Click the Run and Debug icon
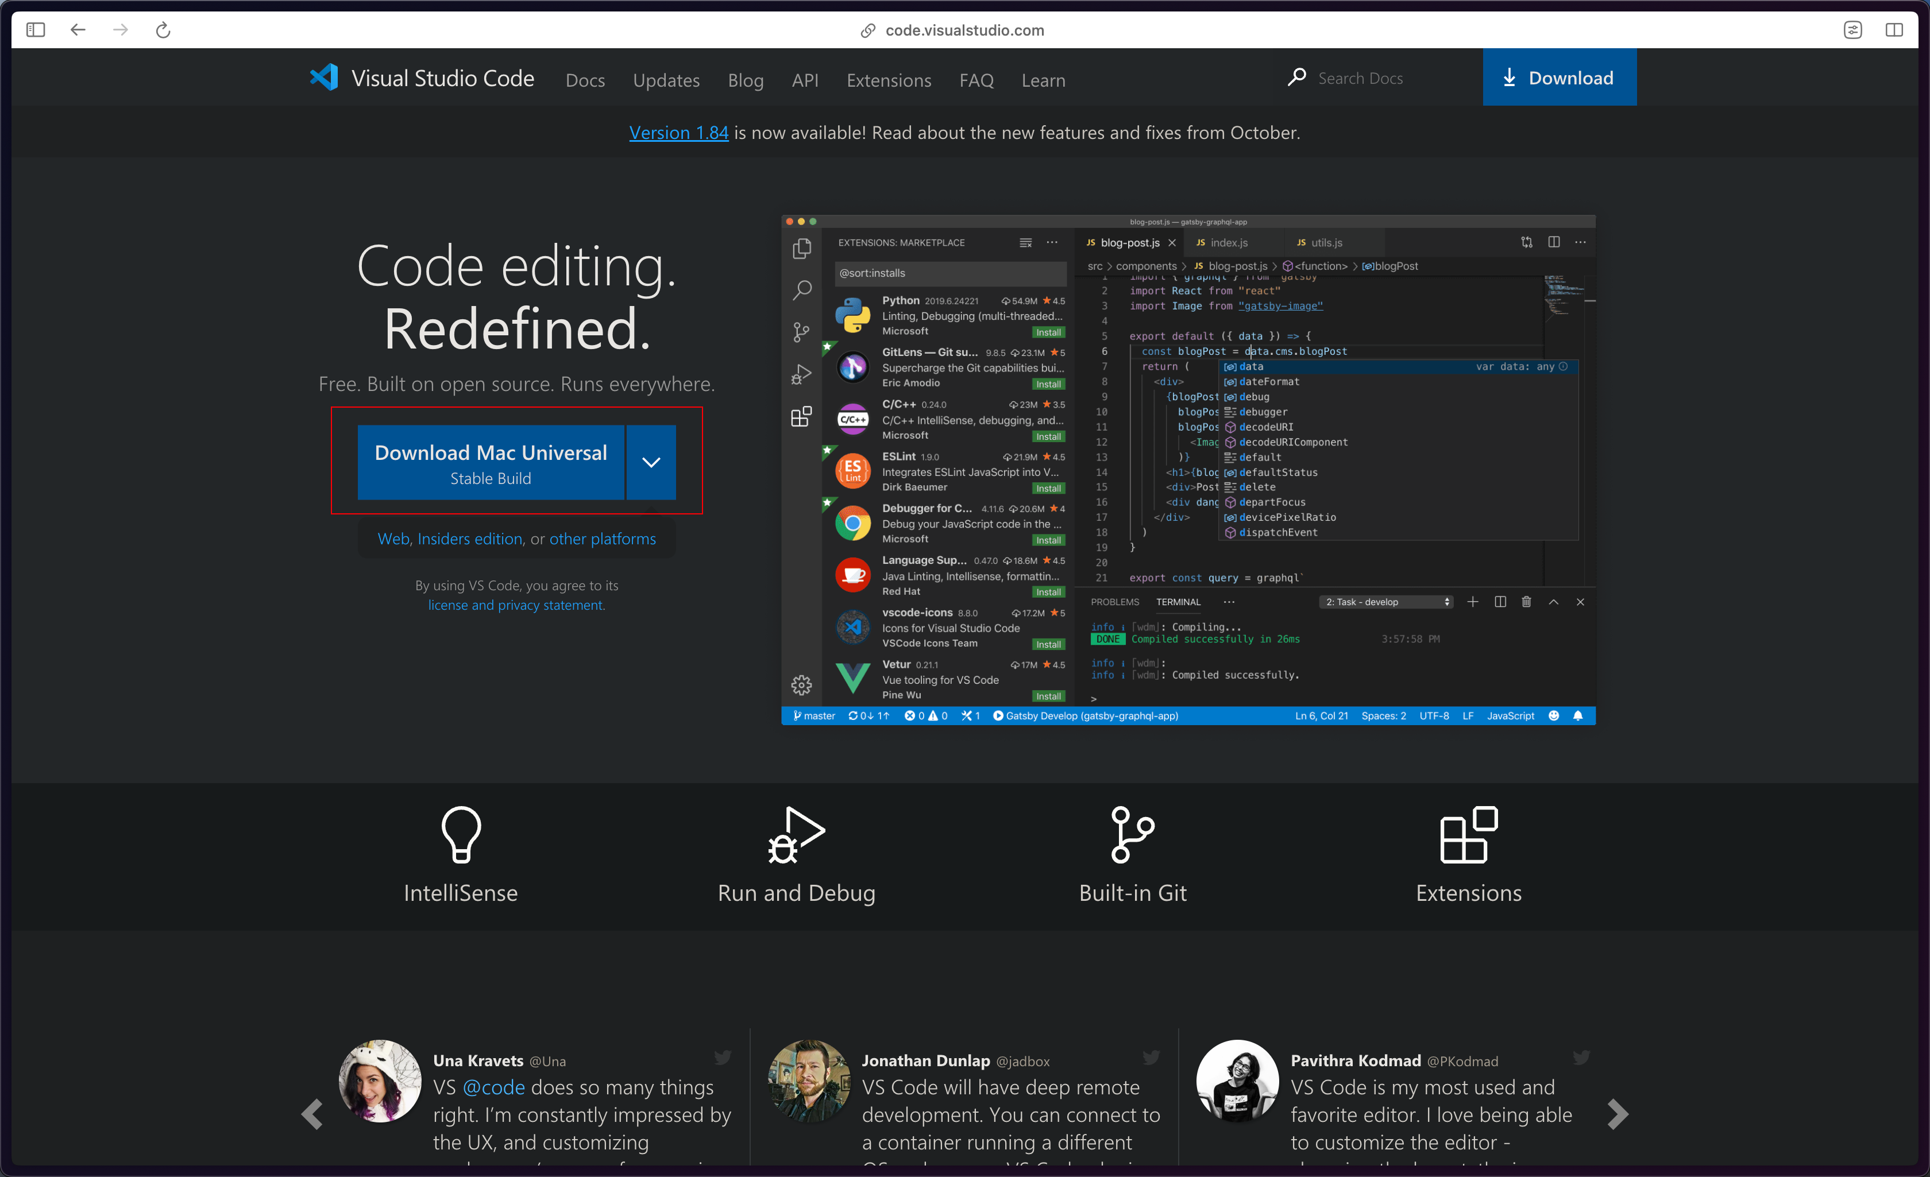Image resolution: width=1930 pixels, height=1177 pixels. (796, 835)
